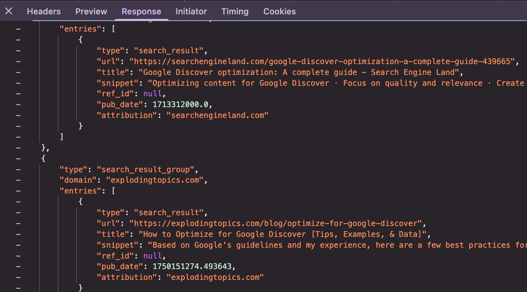Select the Response tab

click(x=141, y=11)
